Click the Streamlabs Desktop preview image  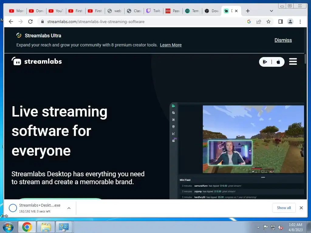(237, 150)
